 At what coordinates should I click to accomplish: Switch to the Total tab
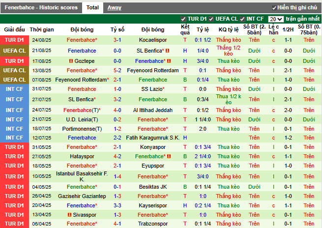[x=92, y=7]
